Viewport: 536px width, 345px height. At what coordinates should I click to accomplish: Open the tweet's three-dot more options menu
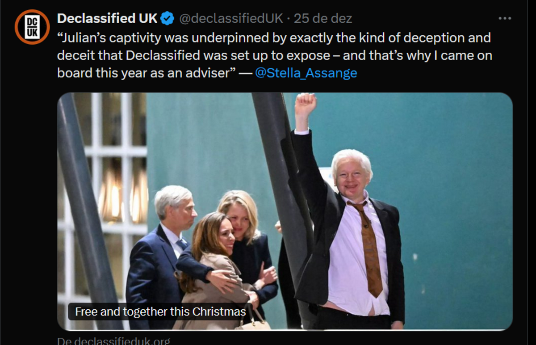pos(504,19)
